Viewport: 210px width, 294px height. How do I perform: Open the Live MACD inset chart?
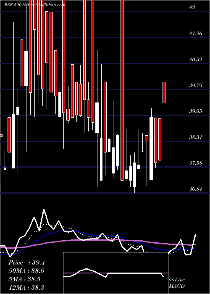(115, 273)
